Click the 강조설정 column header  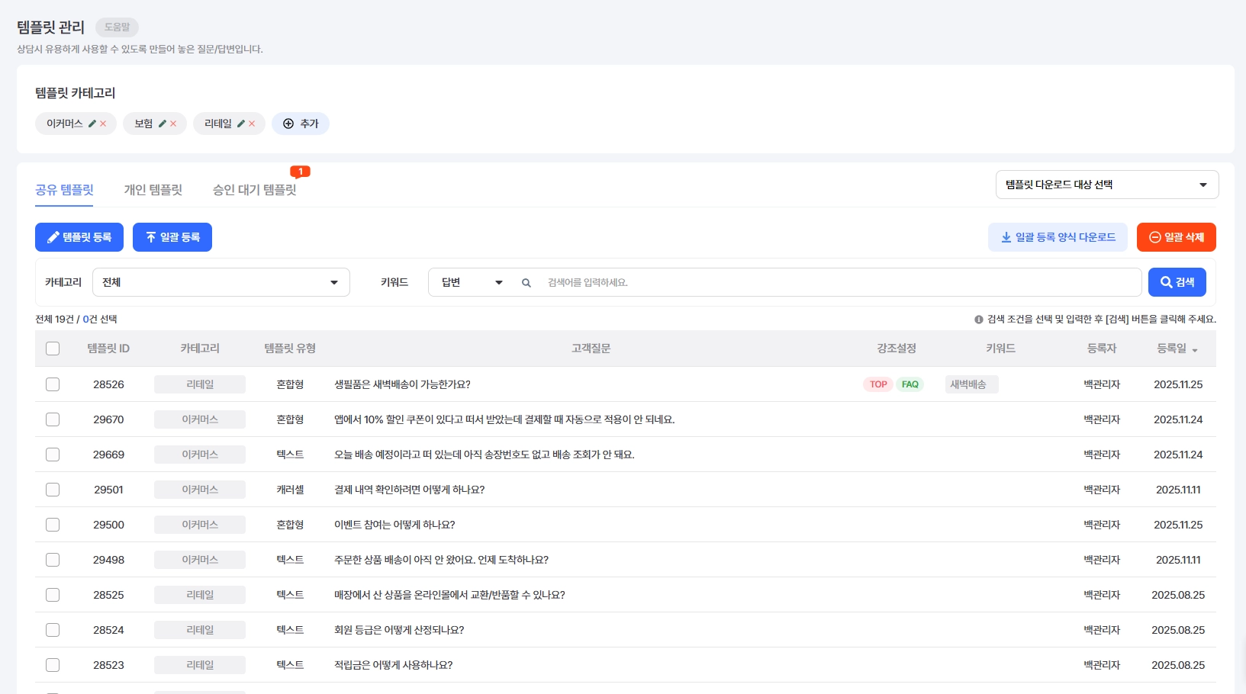897,349
